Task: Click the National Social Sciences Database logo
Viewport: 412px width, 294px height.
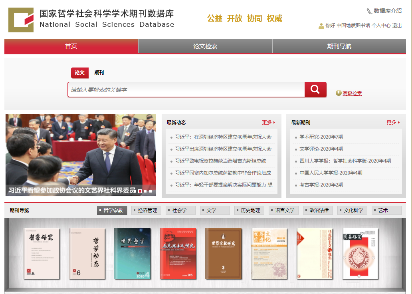Action: coord(21,20)
